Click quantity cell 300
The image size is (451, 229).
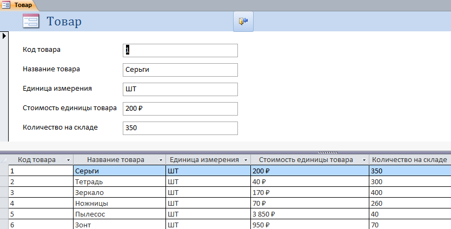410,181
